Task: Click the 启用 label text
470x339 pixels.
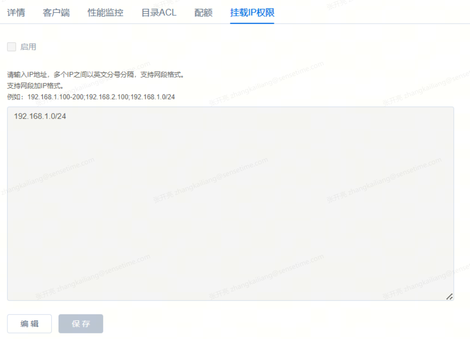Action: (28, 47)
